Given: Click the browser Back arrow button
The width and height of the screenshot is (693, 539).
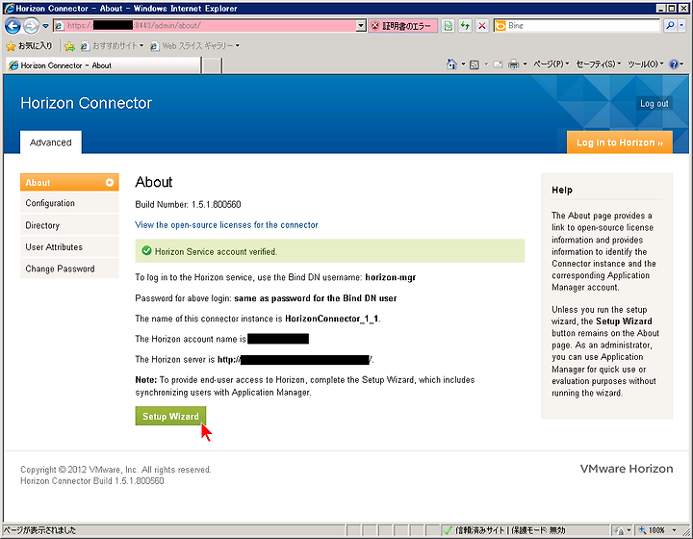Looking at the screenshot, I should click(x=13, y=26).
